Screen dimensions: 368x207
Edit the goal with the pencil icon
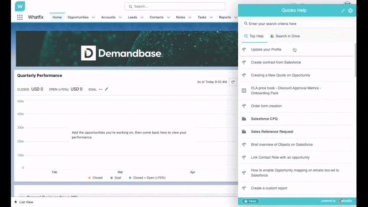(x=107, y=89)
